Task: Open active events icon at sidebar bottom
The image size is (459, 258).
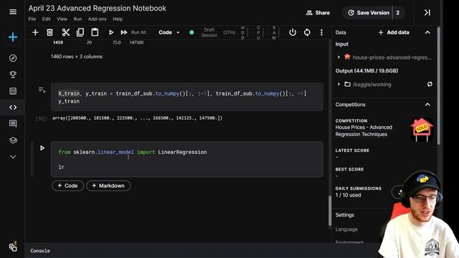Action: (13, 247)
